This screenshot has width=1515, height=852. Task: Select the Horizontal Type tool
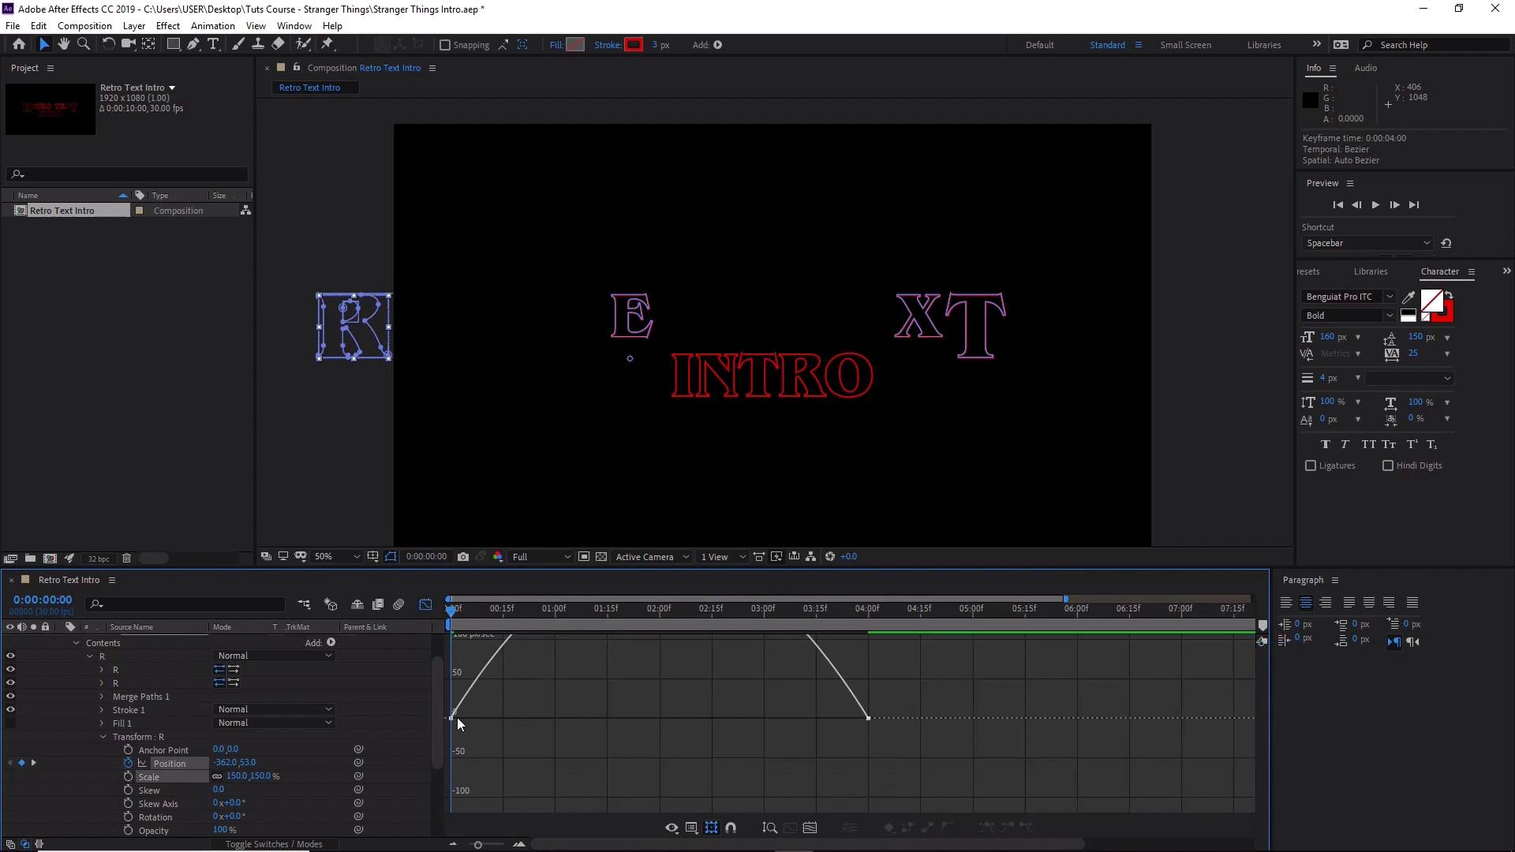pyautogui.click(x=213, y=44)
